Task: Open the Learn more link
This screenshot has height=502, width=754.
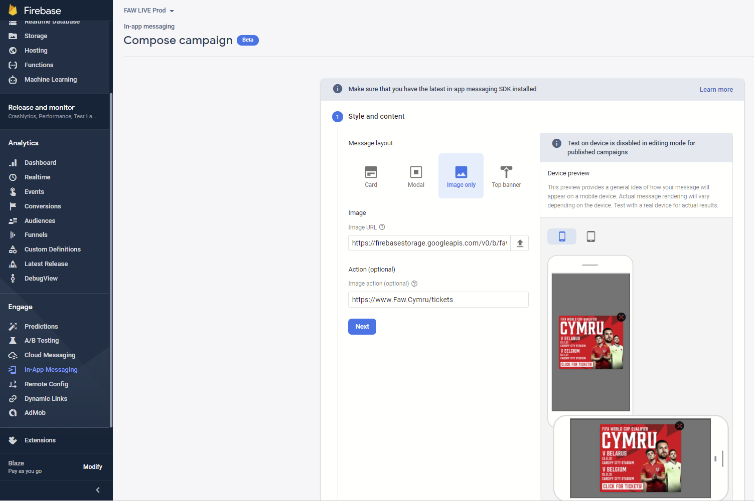Action: (716, 90)
